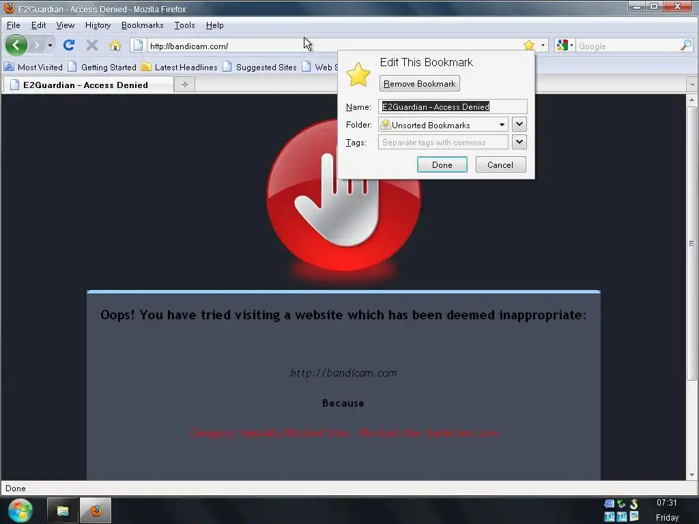Click the search magnifier icon
This screenshot has height=524, width=699.
pos(685,46)
